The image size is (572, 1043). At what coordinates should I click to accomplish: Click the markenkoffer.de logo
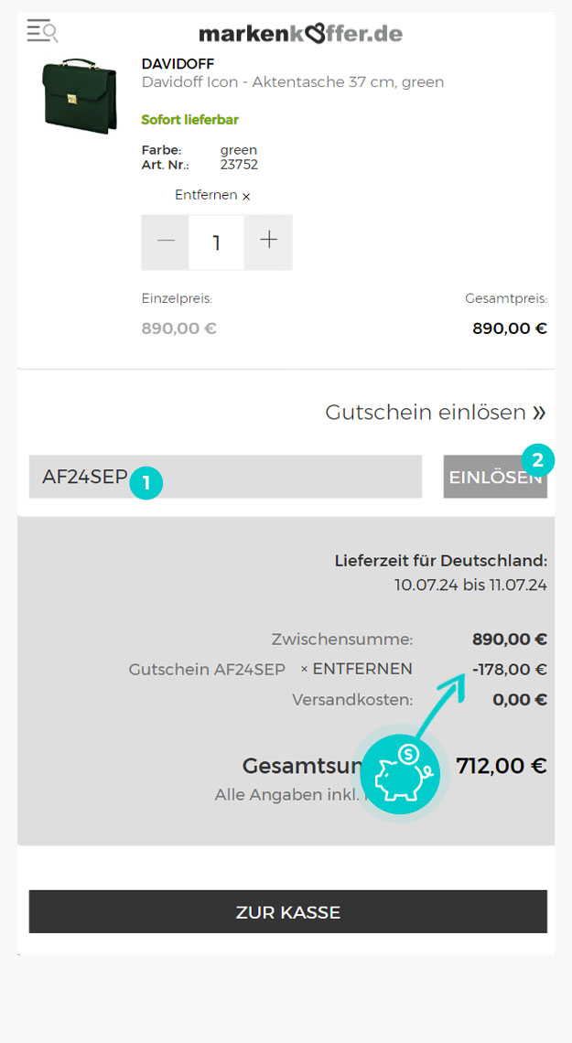[300, 33]
